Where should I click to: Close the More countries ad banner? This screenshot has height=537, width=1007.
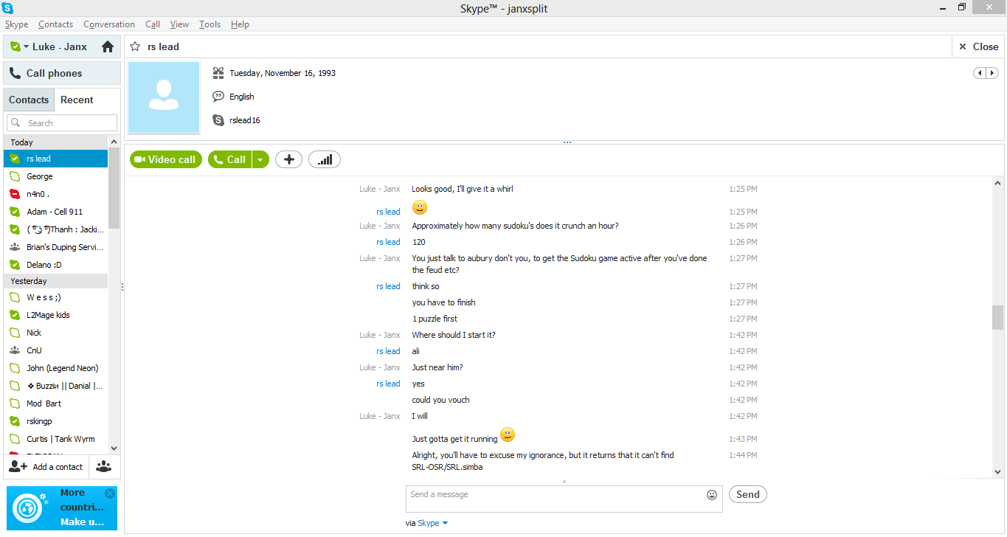(110, 493)
